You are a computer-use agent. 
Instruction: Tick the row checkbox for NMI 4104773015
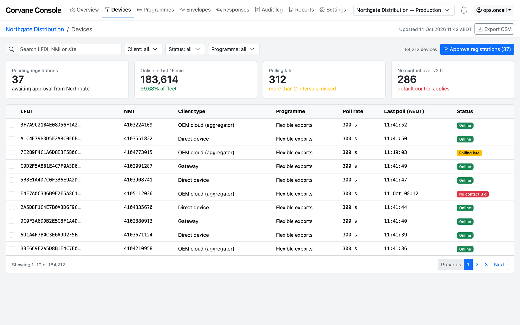coord(12,152)
